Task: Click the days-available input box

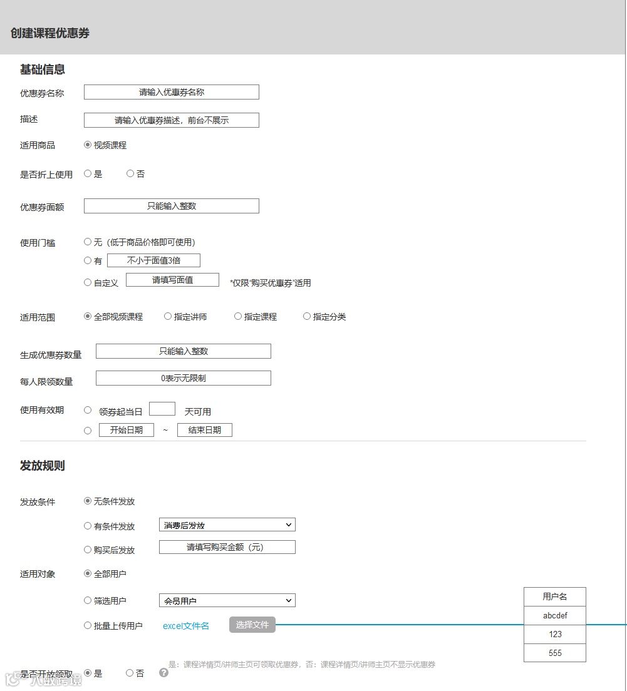Action: pyautogui.click(x=162, y=409)
